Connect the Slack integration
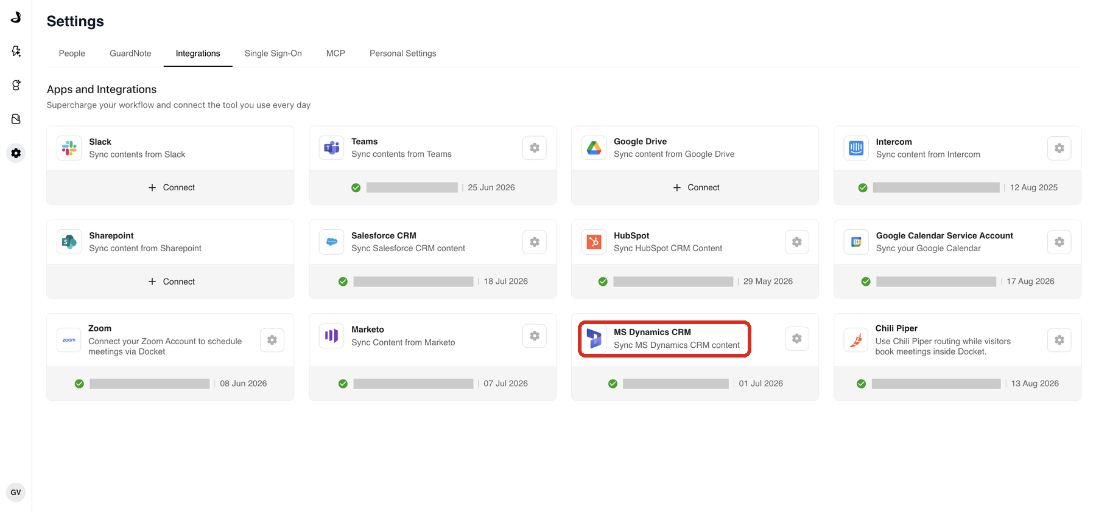The width and height of the screenshot is (1096, 512). point(171,187)
